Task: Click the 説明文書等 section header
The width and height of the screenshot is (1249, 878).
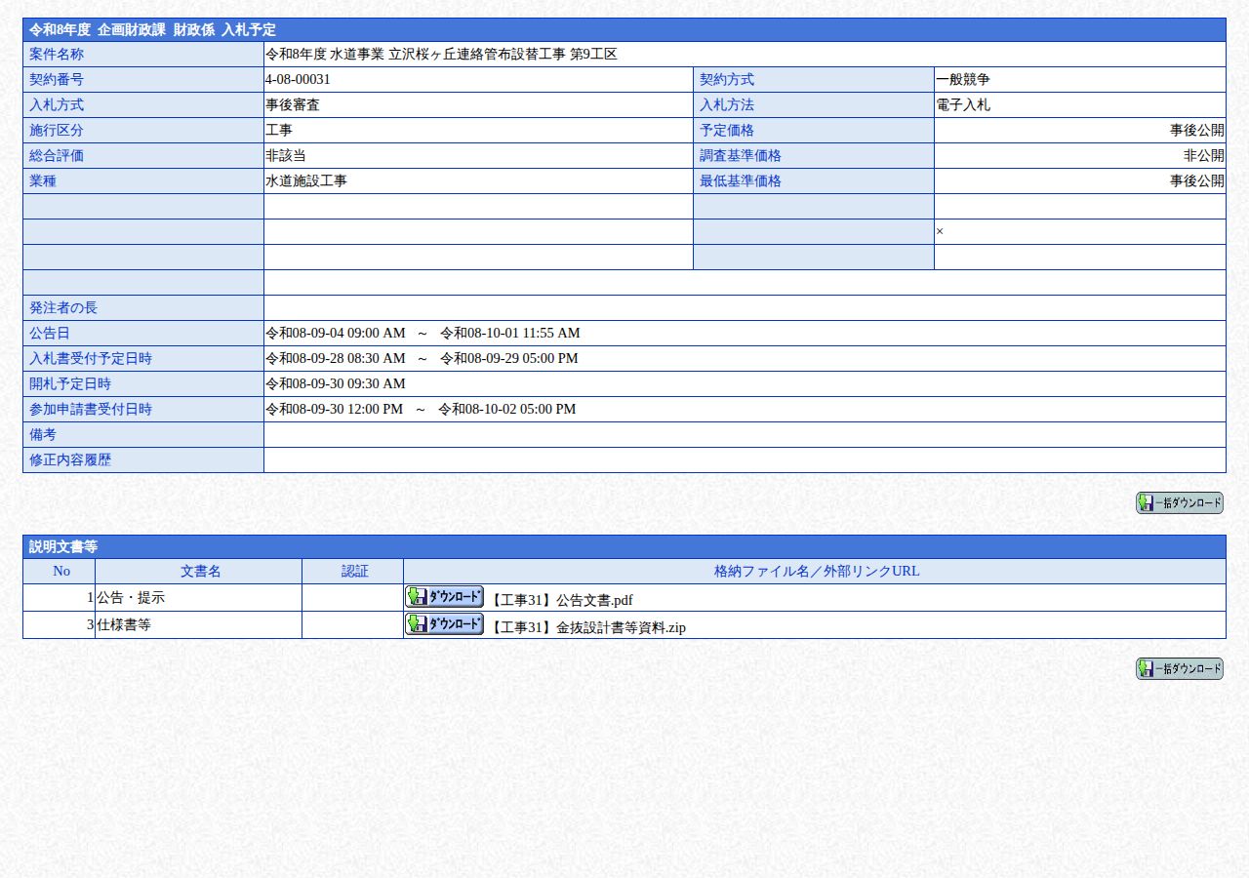Action: (x=624, y=547)
